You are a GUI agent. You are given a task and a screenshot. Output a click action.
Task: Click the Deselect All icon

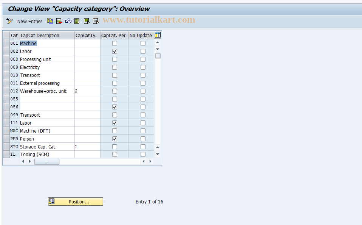96,21
